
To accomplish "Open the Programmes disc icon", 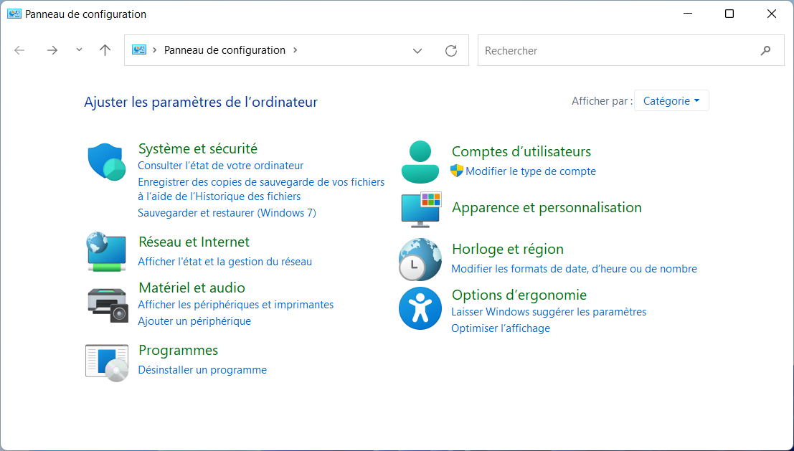I will (106, 362).
